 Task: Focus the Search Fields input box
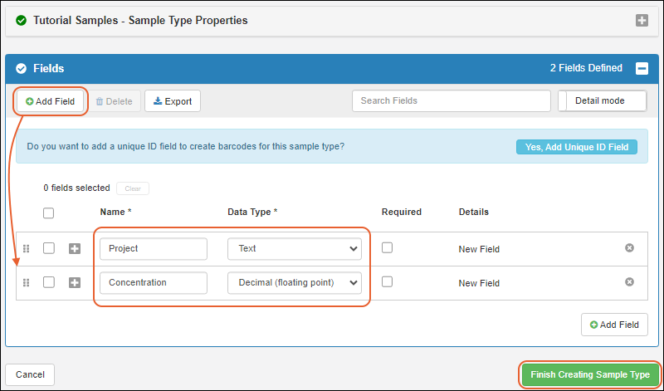tap(452, 100)
